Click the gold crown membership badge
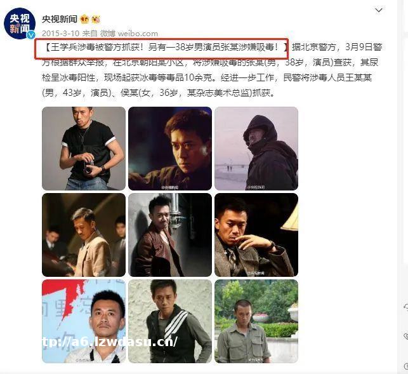Viewport: 408px width, 374px height. (x=85, y=19)
